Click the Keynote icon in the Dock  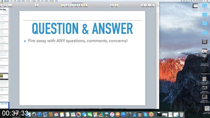click(x=107, y=114)
